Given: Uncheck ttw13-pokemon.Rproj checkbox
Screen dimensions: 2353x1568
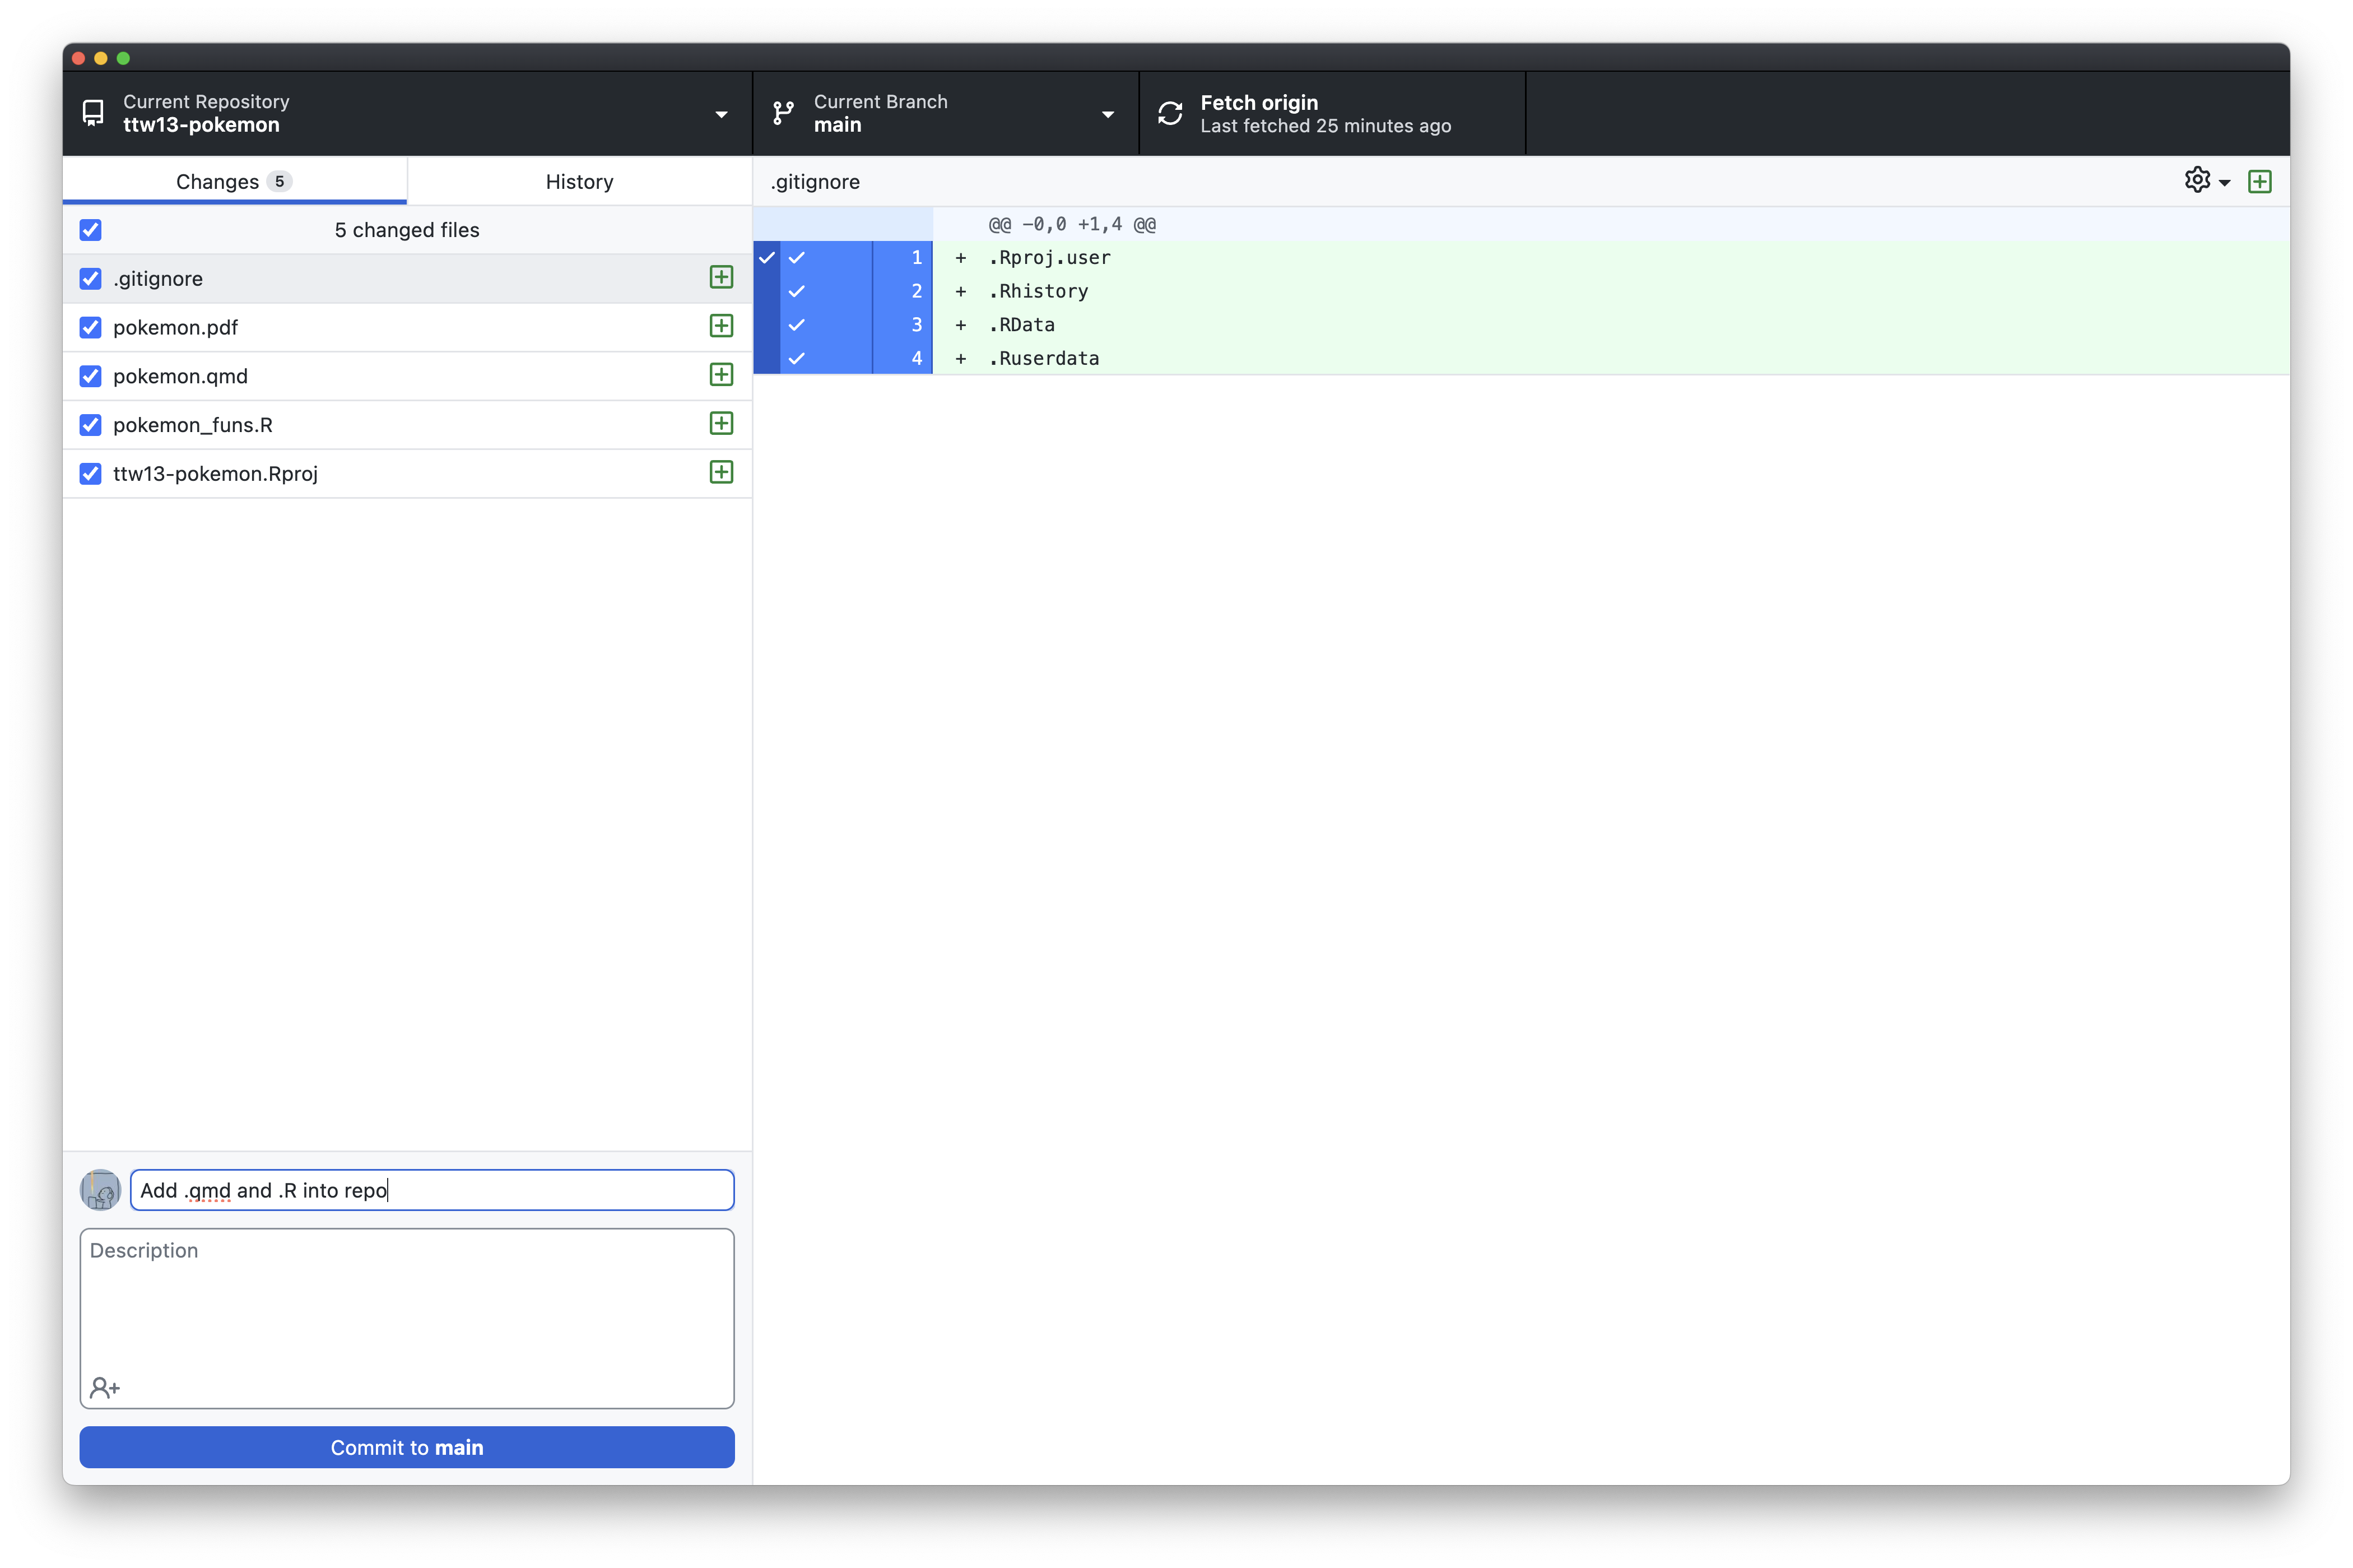Looking at the screenshot, I should click(91, 473).
